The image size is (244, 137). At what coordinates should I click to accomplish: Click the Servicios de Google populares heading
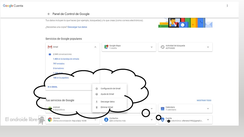(64, 39)
